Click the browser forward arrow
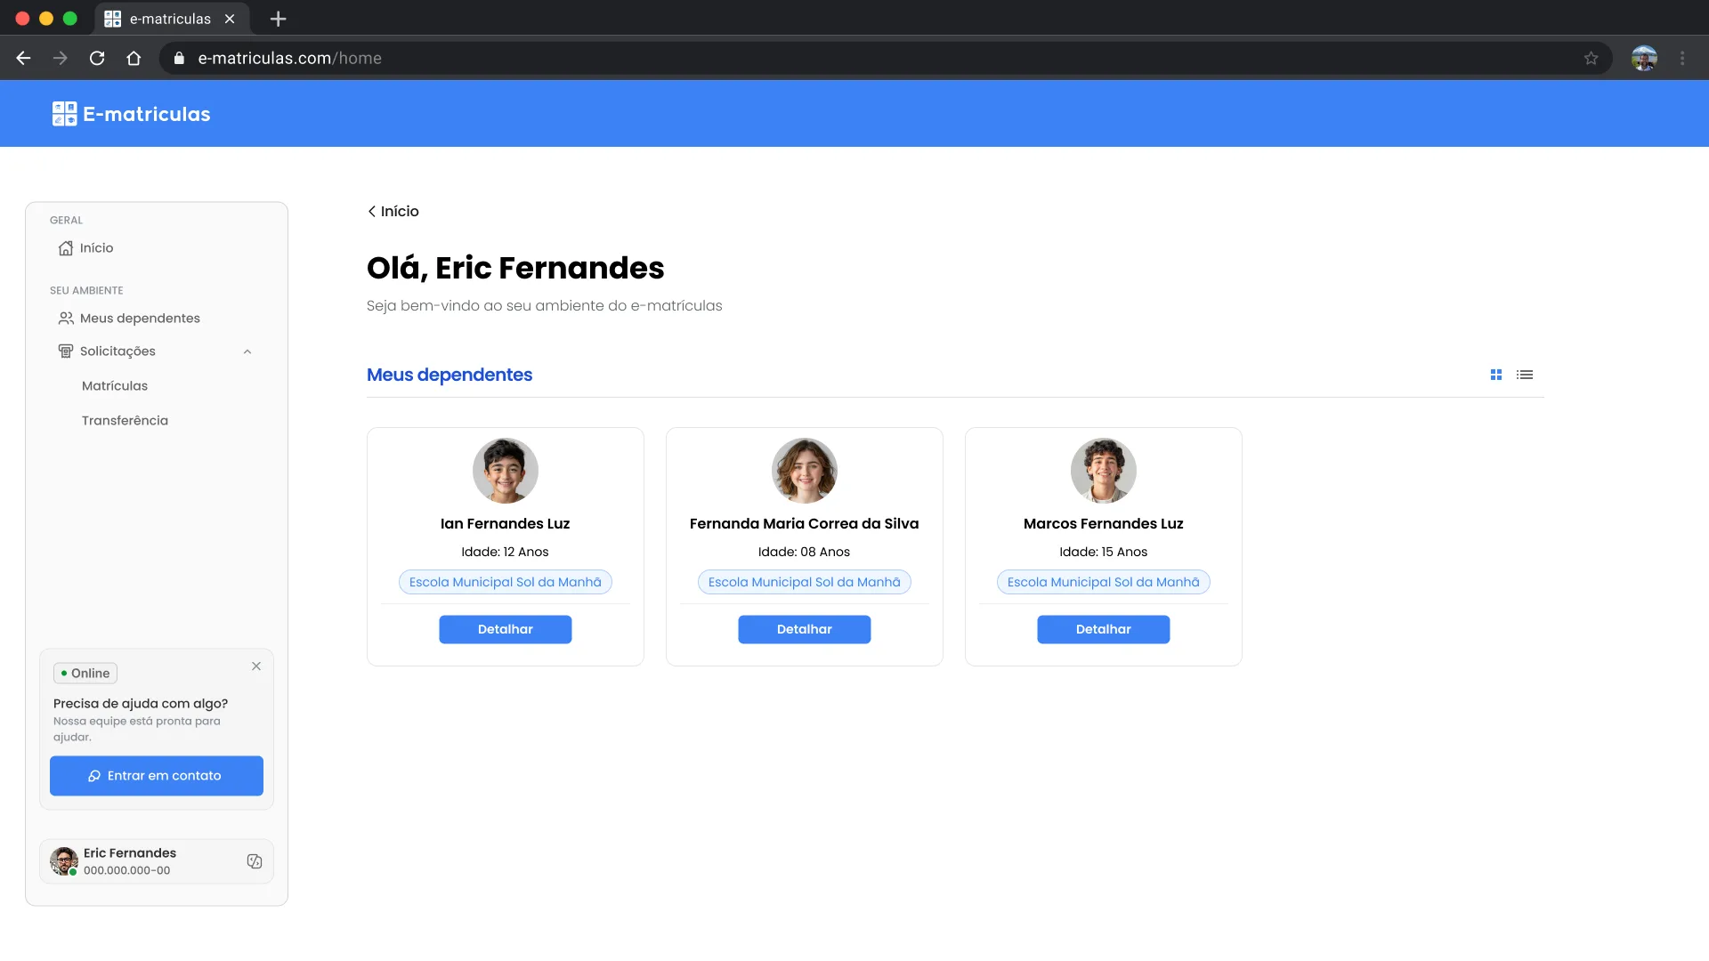Screen dimensions: 1709x961 61,58
